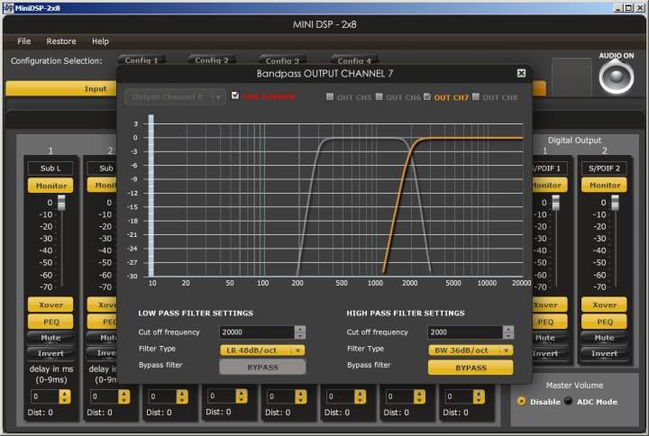The height and width of the screenshot is (436, 649).
Task: Click the AUDIO ON speaker icon
Action: click(x=616, y=77)
